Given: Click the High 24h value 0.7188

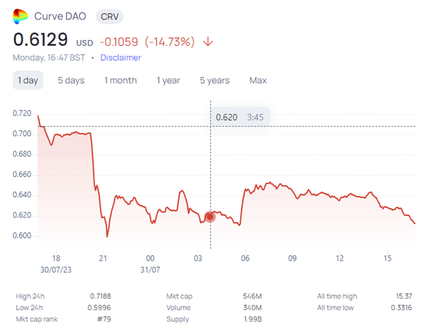Looking at the screenshot, I should tap(100, 296).
